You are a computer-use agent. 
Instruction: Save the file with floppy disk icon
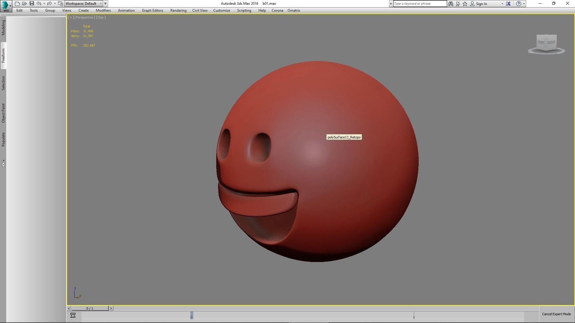click(x=32, y=4)
